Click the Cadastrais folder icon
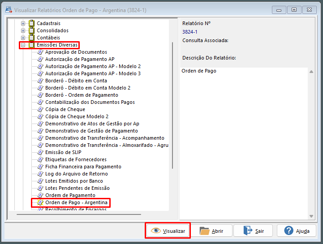Viewport: 323px width, 244px height. click(31, 23)
